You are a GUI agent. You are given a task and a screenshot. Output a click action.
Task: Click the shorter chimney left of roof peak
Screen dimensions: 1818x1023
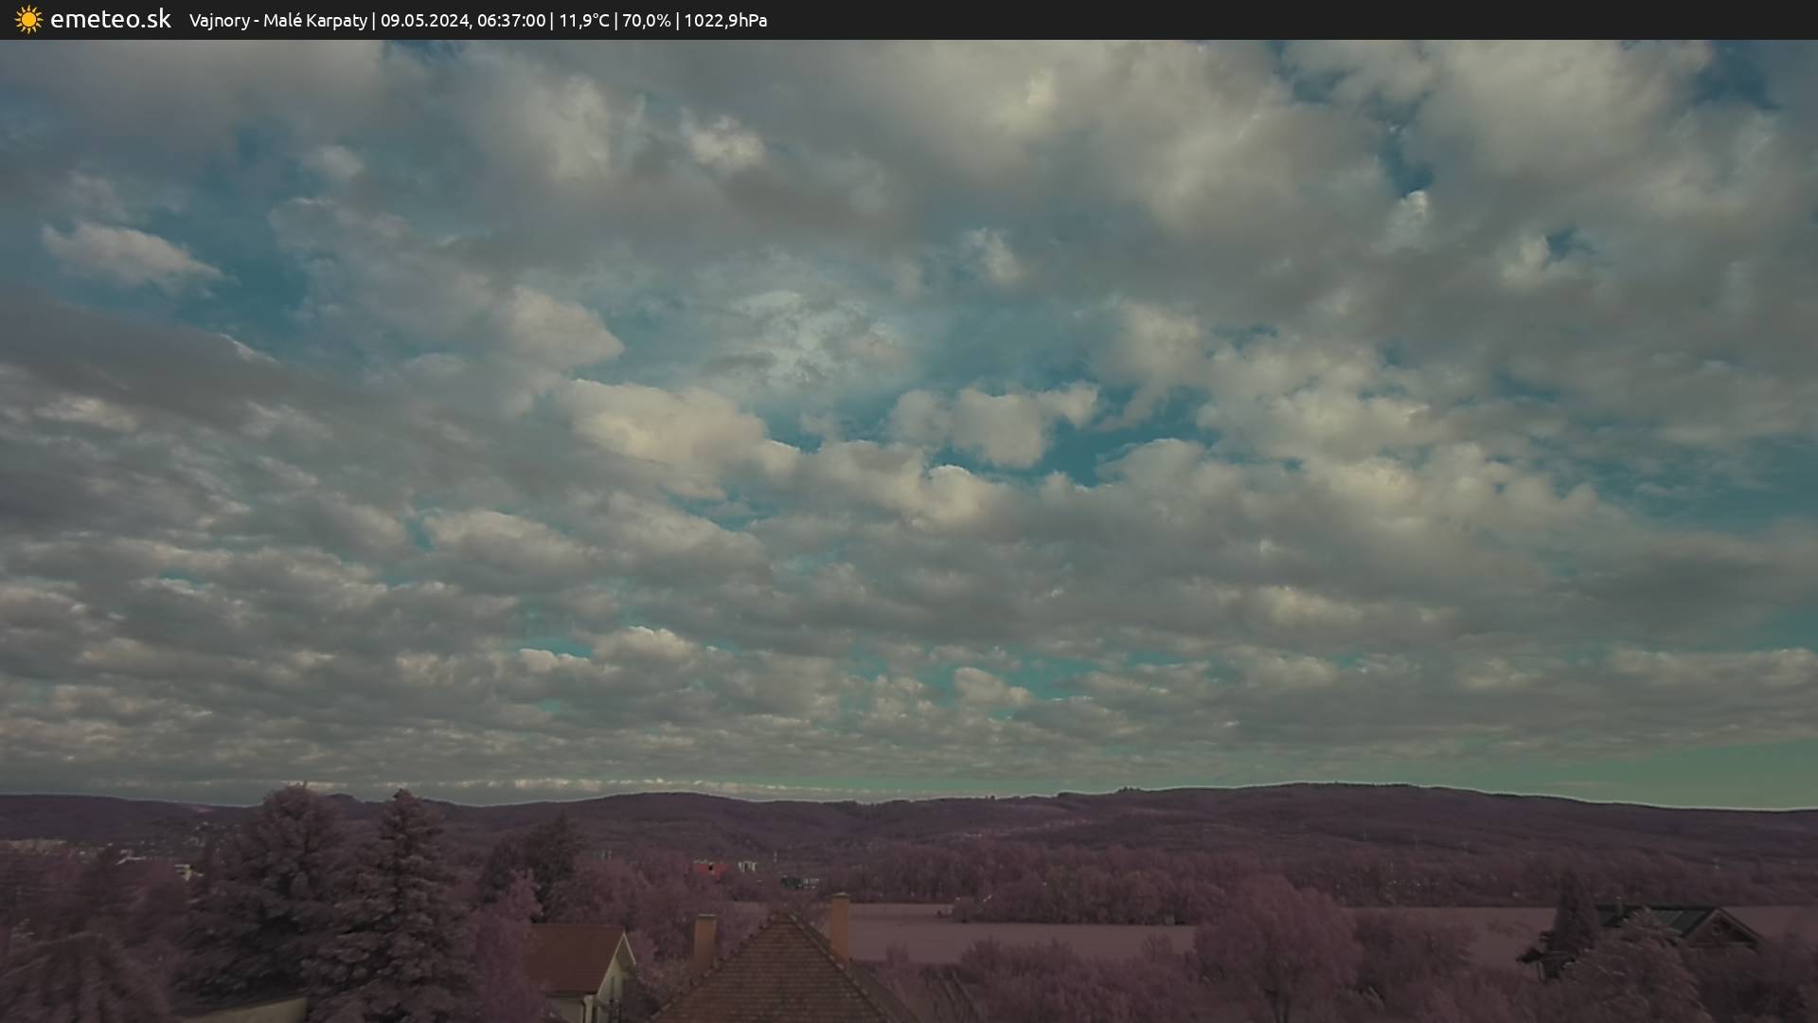704,938
